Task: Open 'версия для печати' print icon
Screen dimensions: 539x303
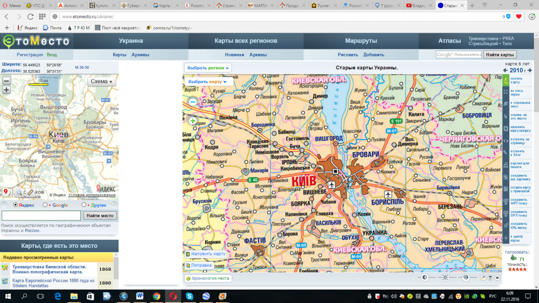Action: coord(505,165)
